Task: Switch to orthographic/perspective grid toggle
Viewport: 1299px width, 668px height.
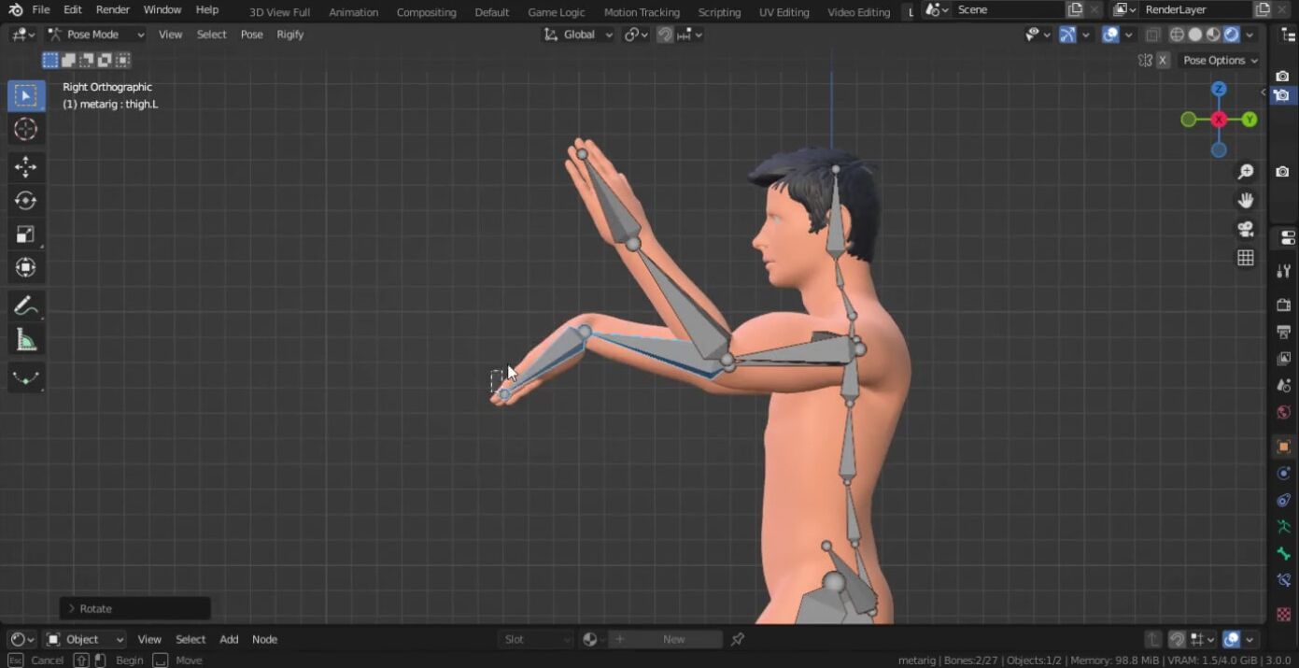Action: (1245, 258)
